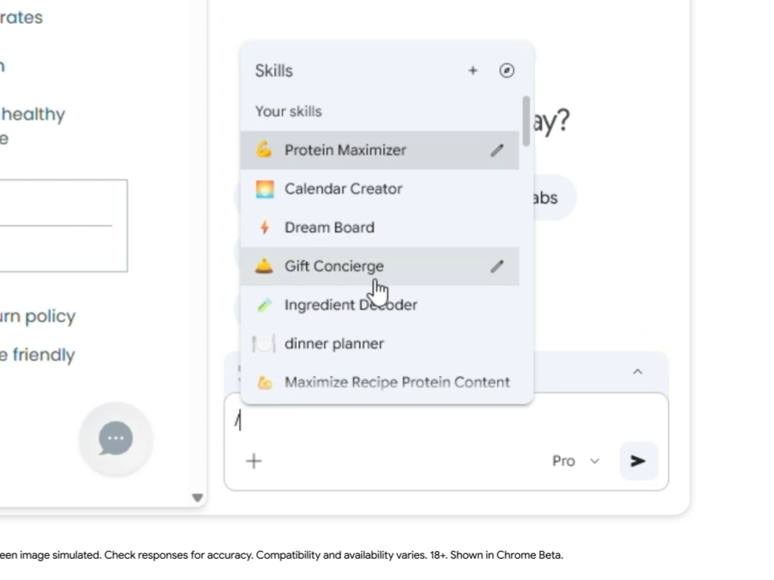Send the prompt with the arrow button
This screenshot has width=774, height=580.
tap(638, 461)
